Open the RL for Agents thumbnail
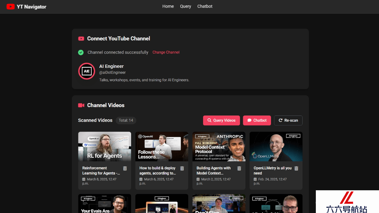The width and height of the screenshot is (379, 213). (105, 146)
